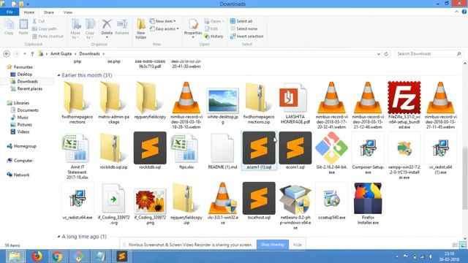Select the FileZilla setup bundled exe

coord(404,104)
